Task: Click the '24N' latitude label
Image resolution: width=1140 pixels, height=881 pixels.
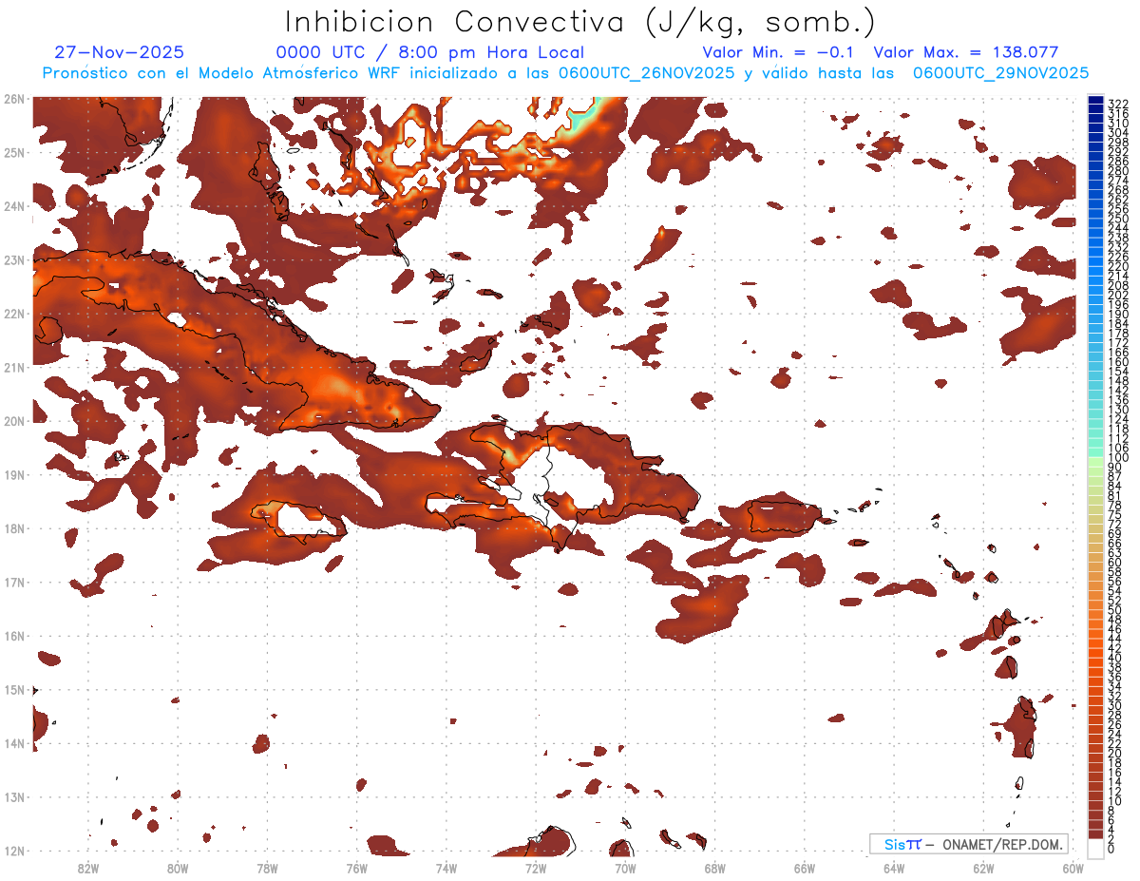Action: pos(14,205)
